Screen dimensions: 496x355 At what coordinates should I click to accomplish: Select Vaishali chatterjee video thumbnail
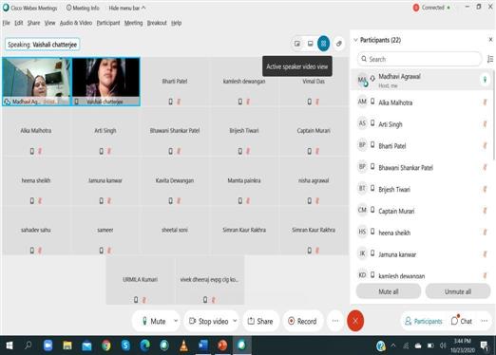pos(106,82)
